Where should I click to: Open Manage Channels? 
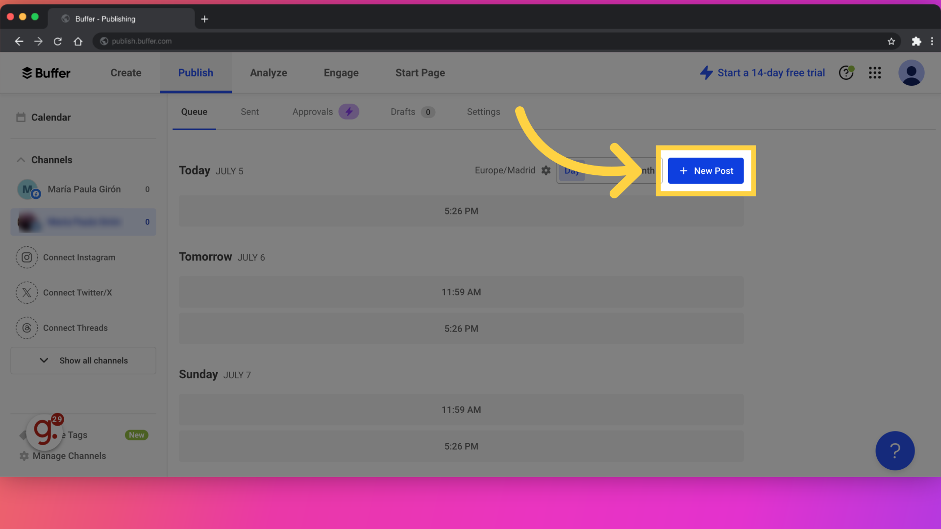(x=69, y=456)
